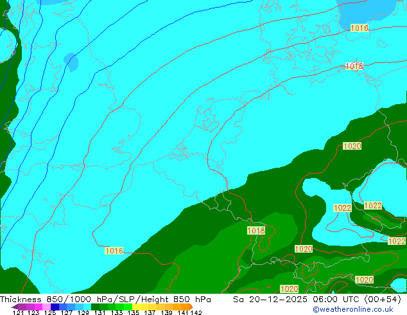Click the 1016 isobar label beside the light-blue patch
Image resolution: width=407 pixels, height=315 pixels.
tap(359, 28)
